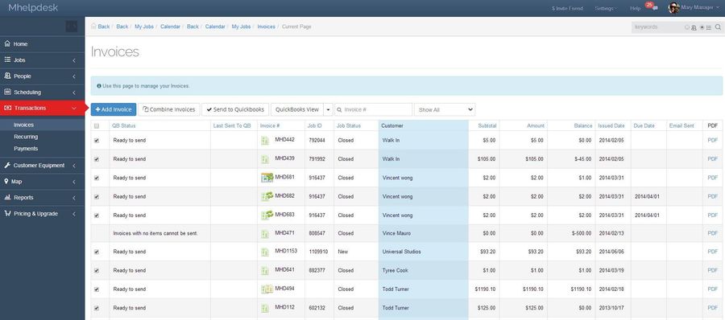Click the invoice icon for MHD442
The width and height of the screenshot is (725, 320).
click(264, 141)
